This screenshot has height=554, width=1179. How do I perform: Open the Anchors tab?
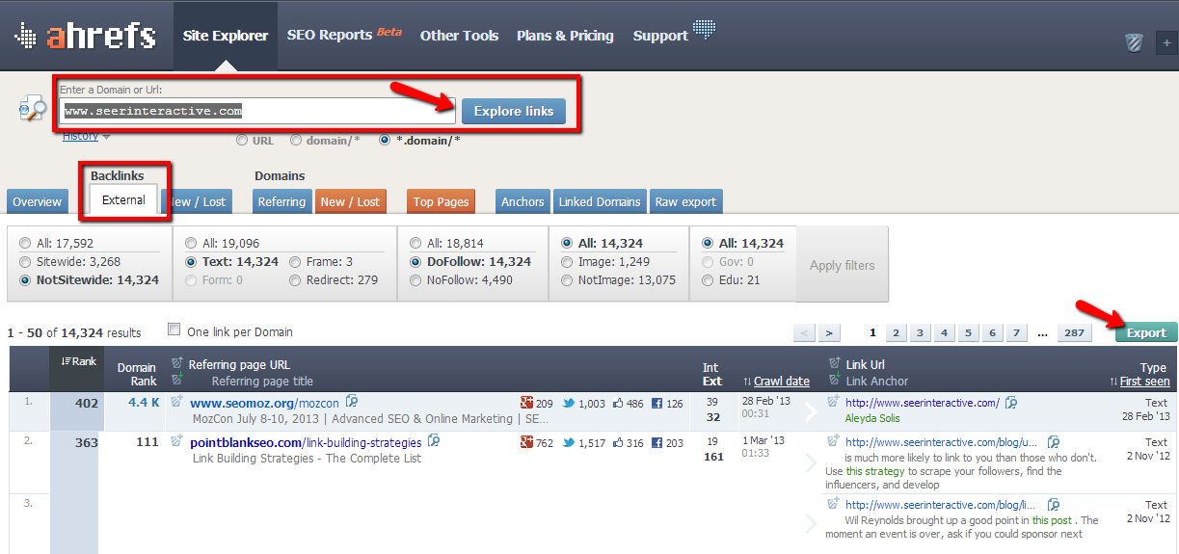(x=523, y=201)
